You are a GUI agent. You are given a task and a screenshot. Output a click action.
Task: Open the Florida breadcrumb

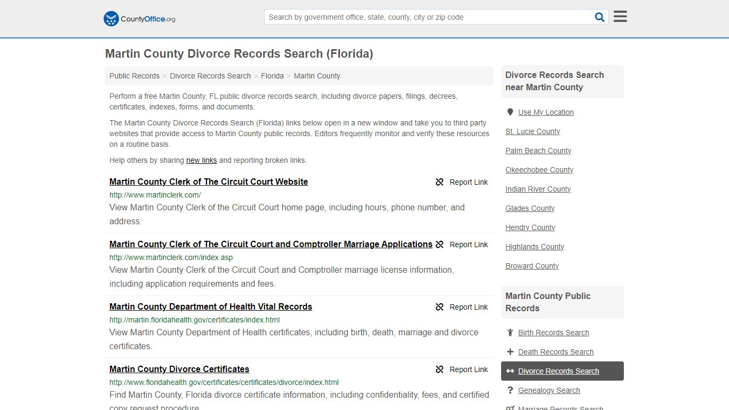(x=272, y=76)
